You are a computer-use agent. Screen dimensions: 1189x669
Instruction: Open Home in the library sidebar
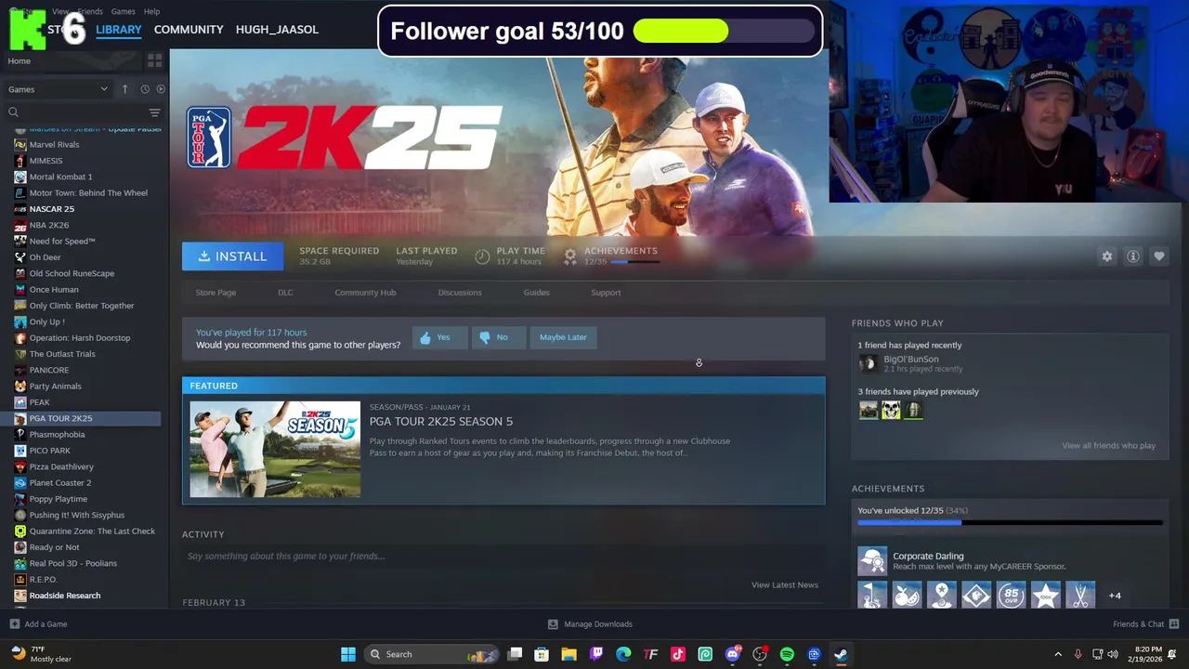pyautogui.click(x=19, y=61)
